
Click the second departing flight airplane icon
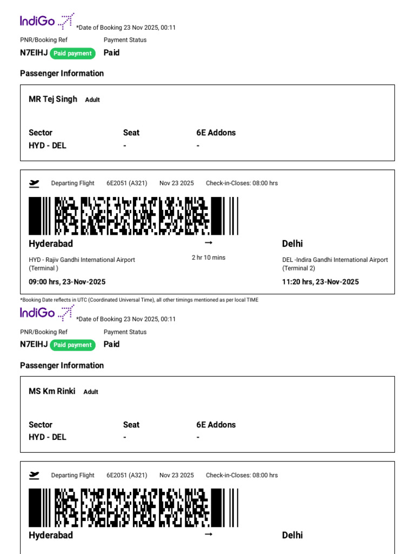click(x=34, y=475)
